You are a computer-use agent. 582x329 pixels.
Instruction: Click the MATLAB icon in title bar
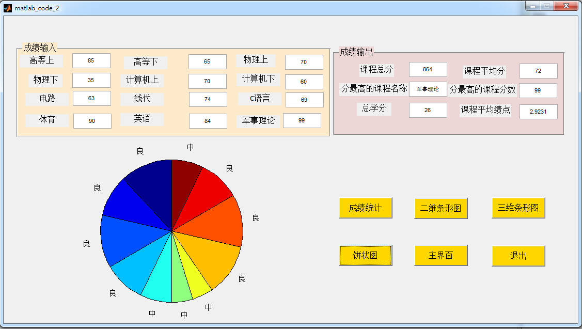(x=7, y=8)
